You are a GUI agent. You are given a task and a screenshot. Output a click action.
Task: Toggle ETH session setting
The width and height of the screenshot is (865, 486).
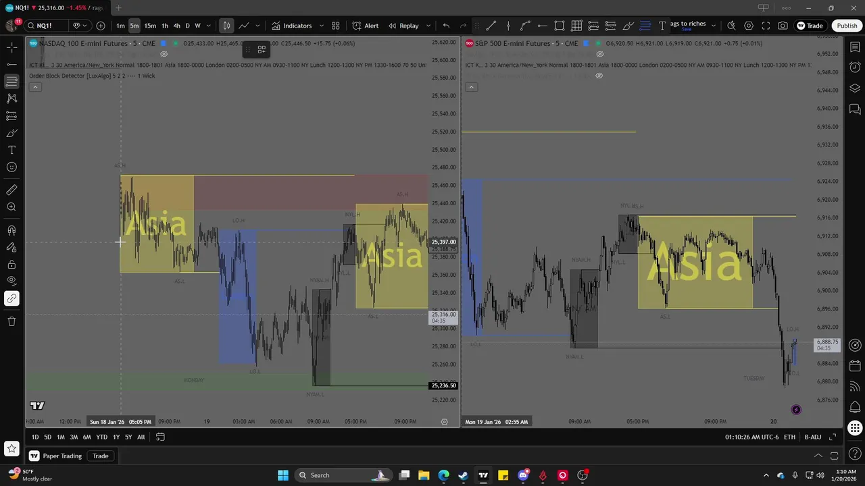tap(789, 437)
